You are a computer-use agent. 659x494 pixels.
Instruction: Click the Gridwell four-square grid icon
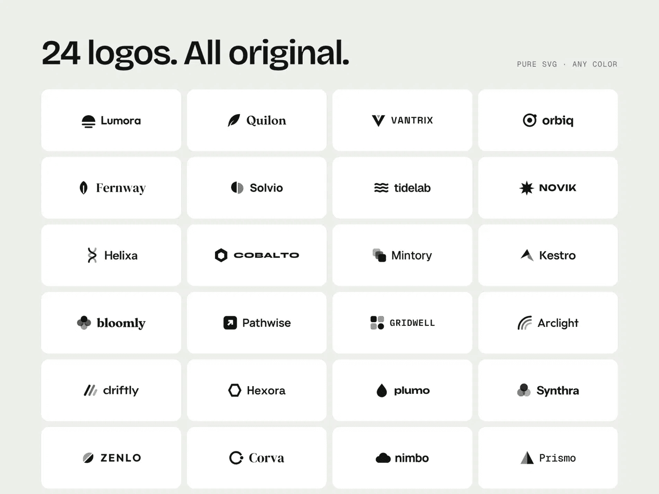[x=377, y=323]
